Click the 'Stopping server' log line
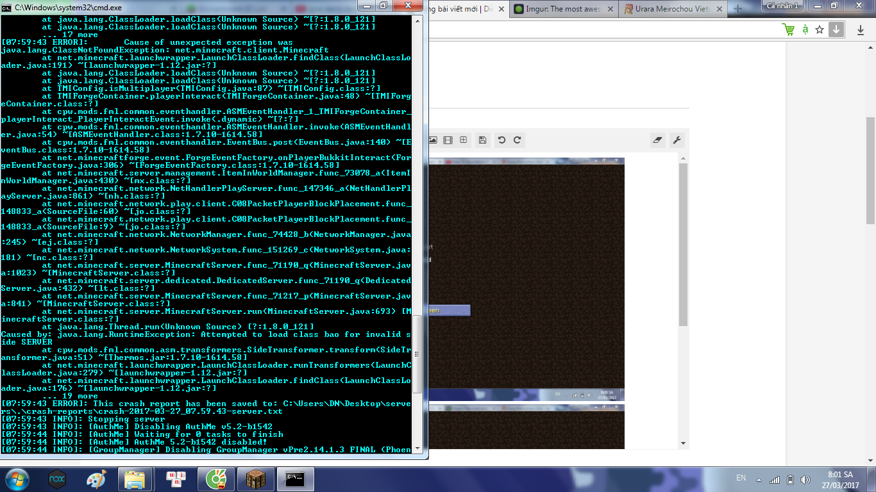This screenshot has width=876, height=492. coord(83,419)
